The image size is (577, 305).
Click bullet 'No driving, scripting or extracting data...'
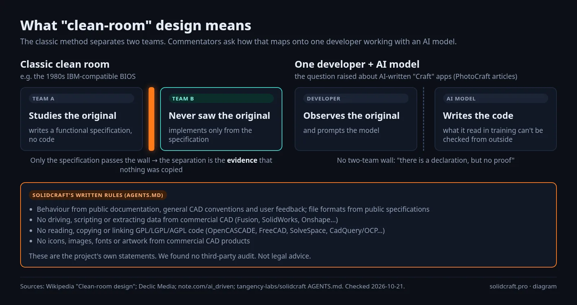click(x=187, y=220)
